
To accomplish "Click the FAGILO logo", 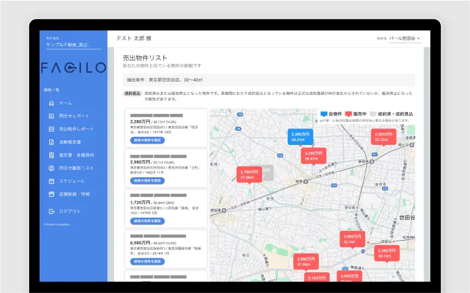I will point(73,68).
